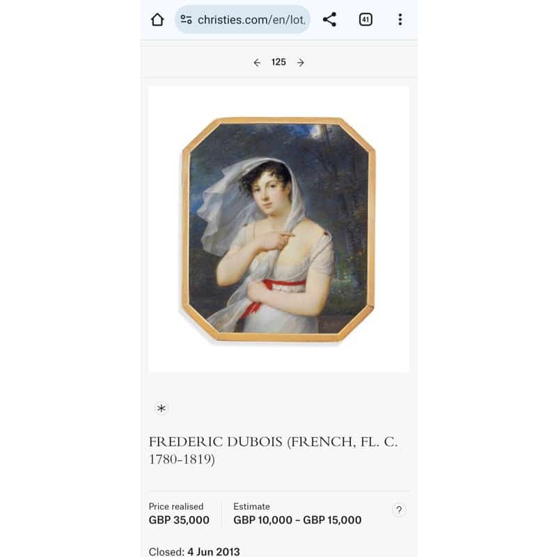Screen dimensions: 557x557
Task: Select the Price realised GBP 35,000 value
Action: [x=179, y=520]
